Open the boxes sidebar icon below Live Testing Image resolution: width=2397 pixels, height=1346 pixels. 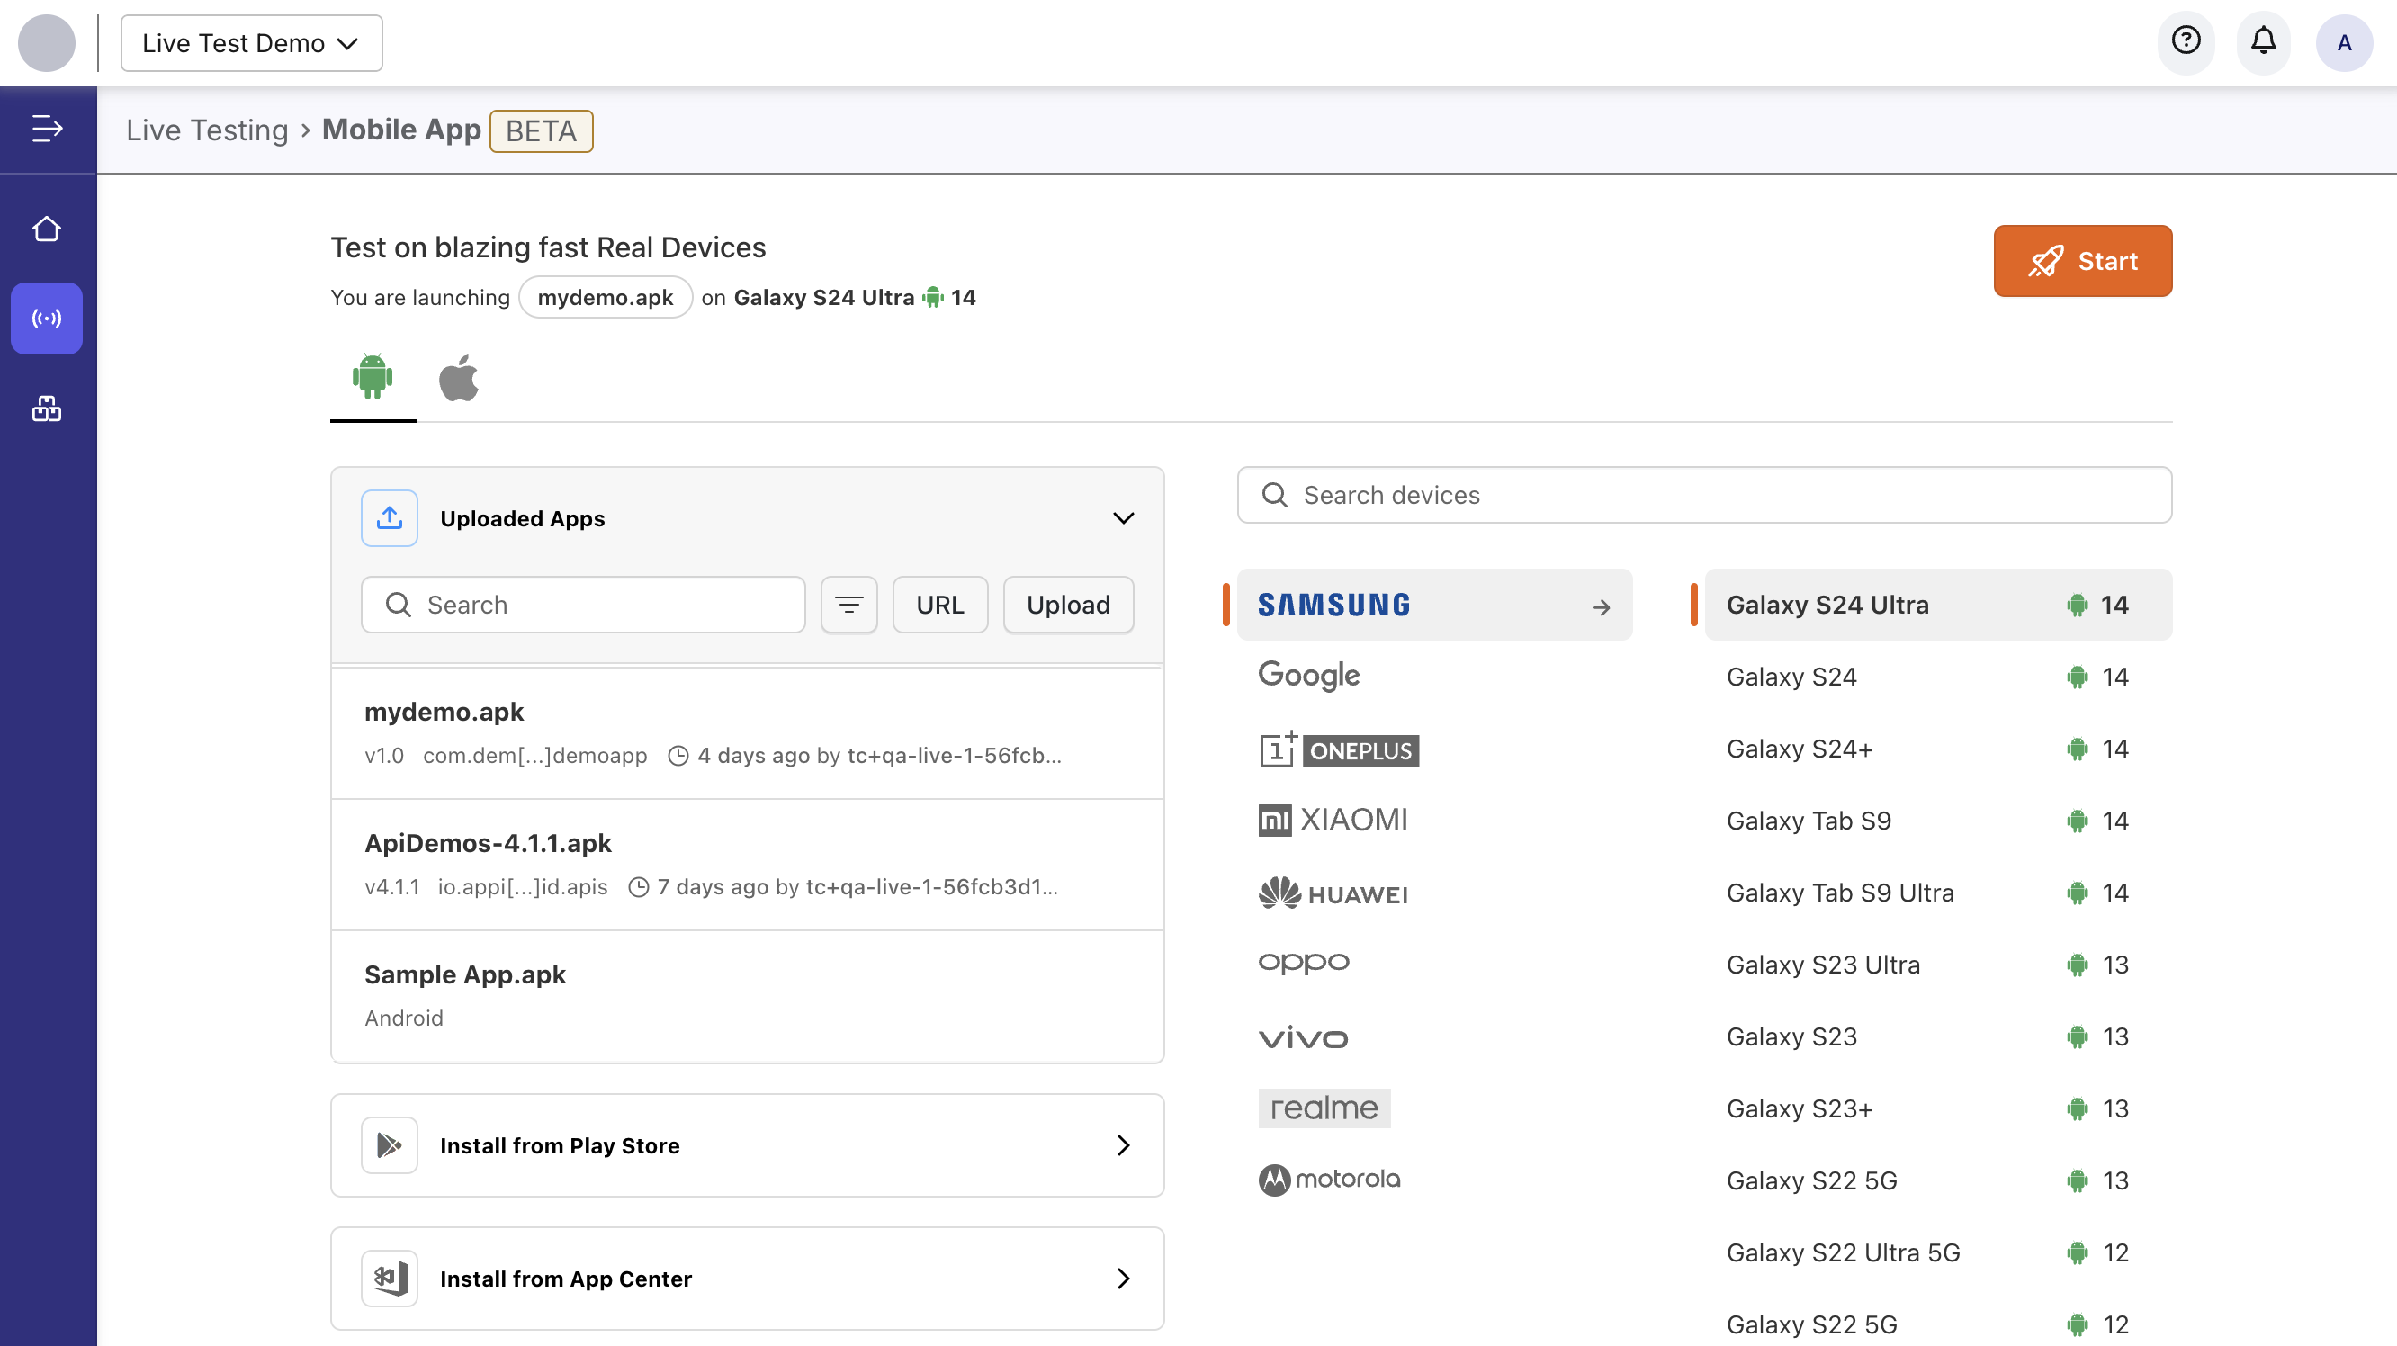click(x=47, y=408)
